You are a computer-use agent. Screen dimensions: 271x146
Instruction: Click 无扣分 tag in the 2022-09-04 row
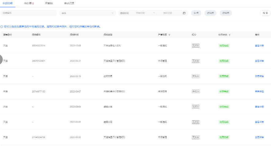196,107
